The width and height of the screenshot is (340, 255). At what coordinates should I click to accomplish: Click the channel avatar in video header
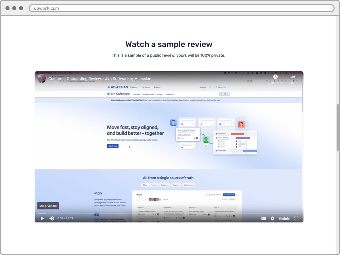pos(41,79)
